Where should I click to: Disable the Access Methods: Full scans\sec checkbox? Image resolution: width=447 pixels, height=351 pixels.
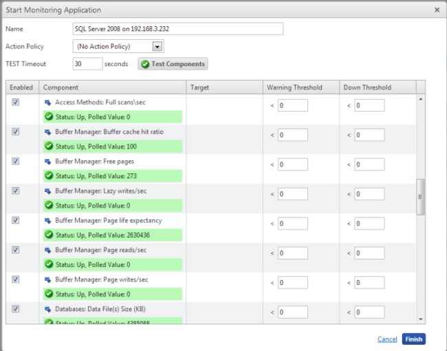coord(15,102)
